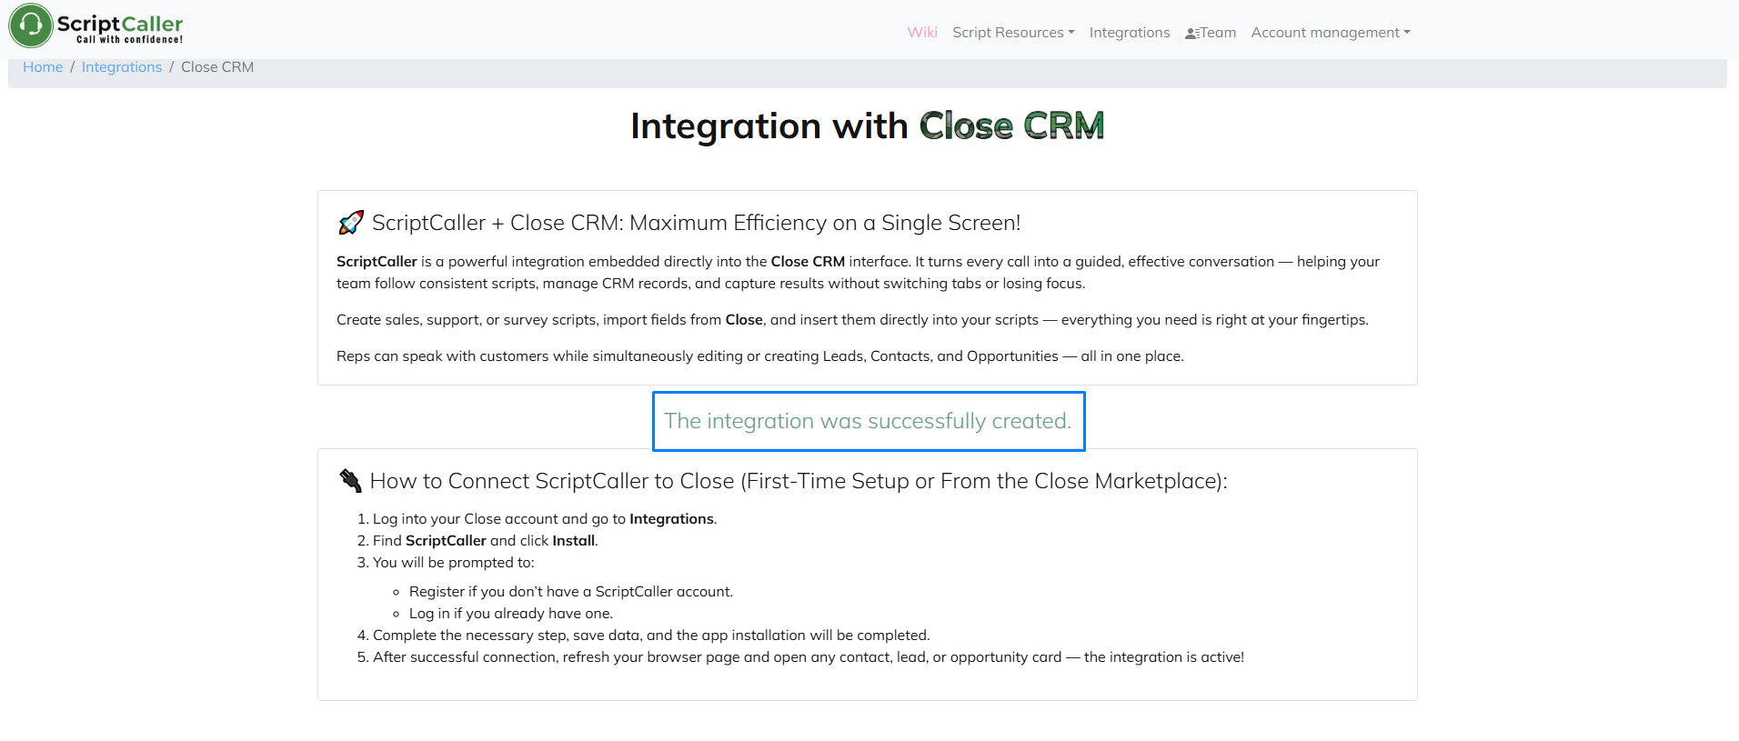Click 'You will be prompted to:' step

454,563
